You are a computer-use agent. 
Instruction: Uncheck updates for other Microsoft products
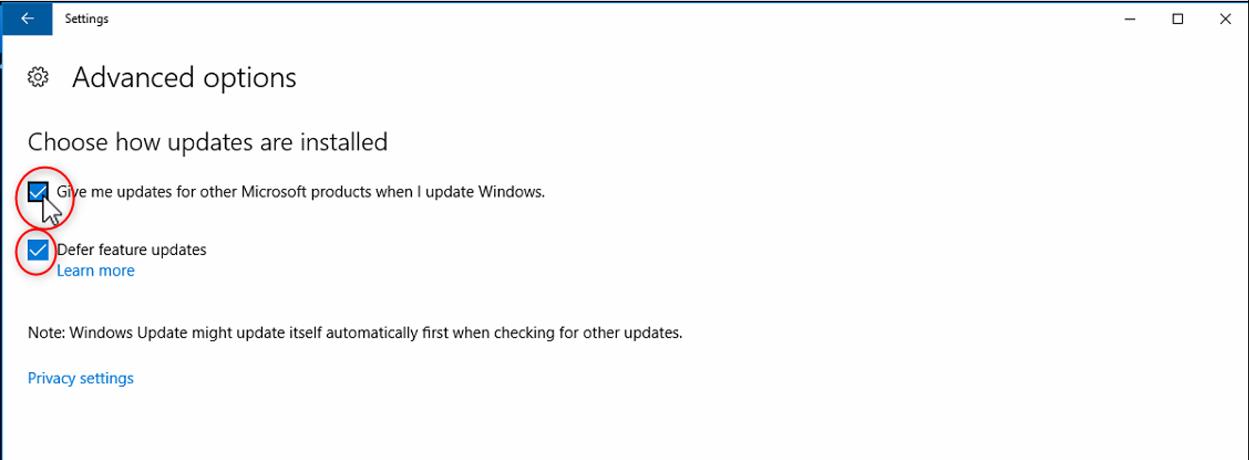tap(38, 192)
